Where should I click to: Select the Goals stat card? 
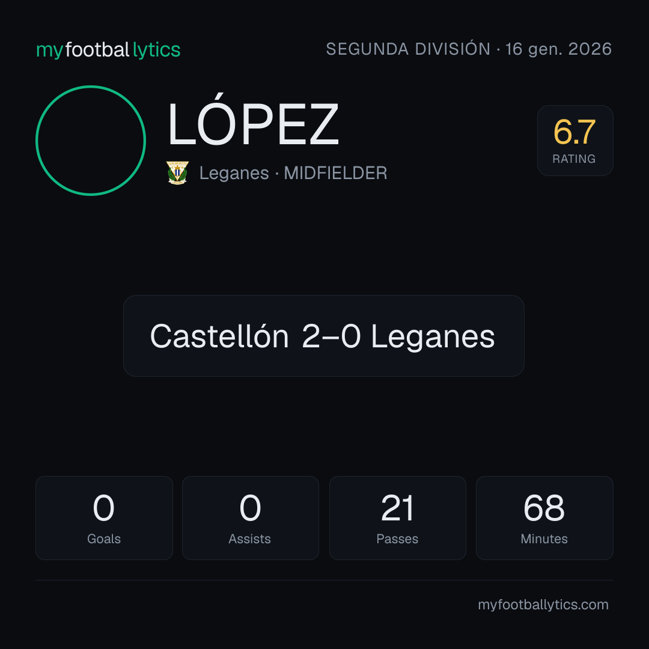(x=104, y=518)
